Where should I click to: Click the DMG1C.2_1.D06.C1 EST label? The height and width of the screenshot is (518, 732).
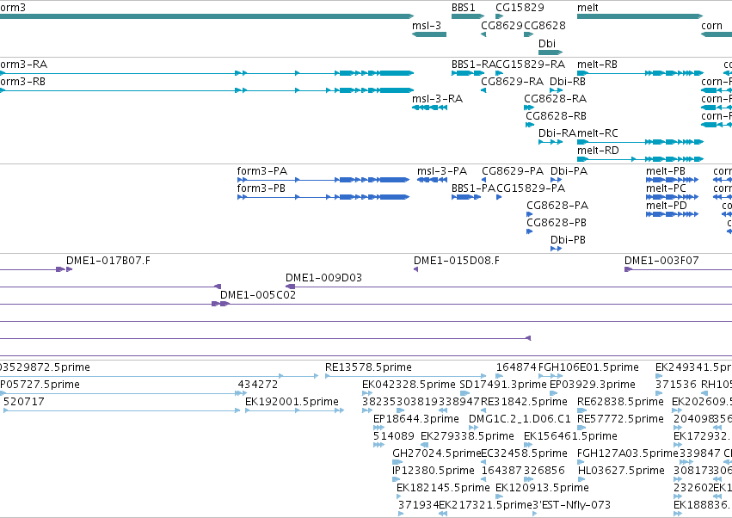[520, 419]
